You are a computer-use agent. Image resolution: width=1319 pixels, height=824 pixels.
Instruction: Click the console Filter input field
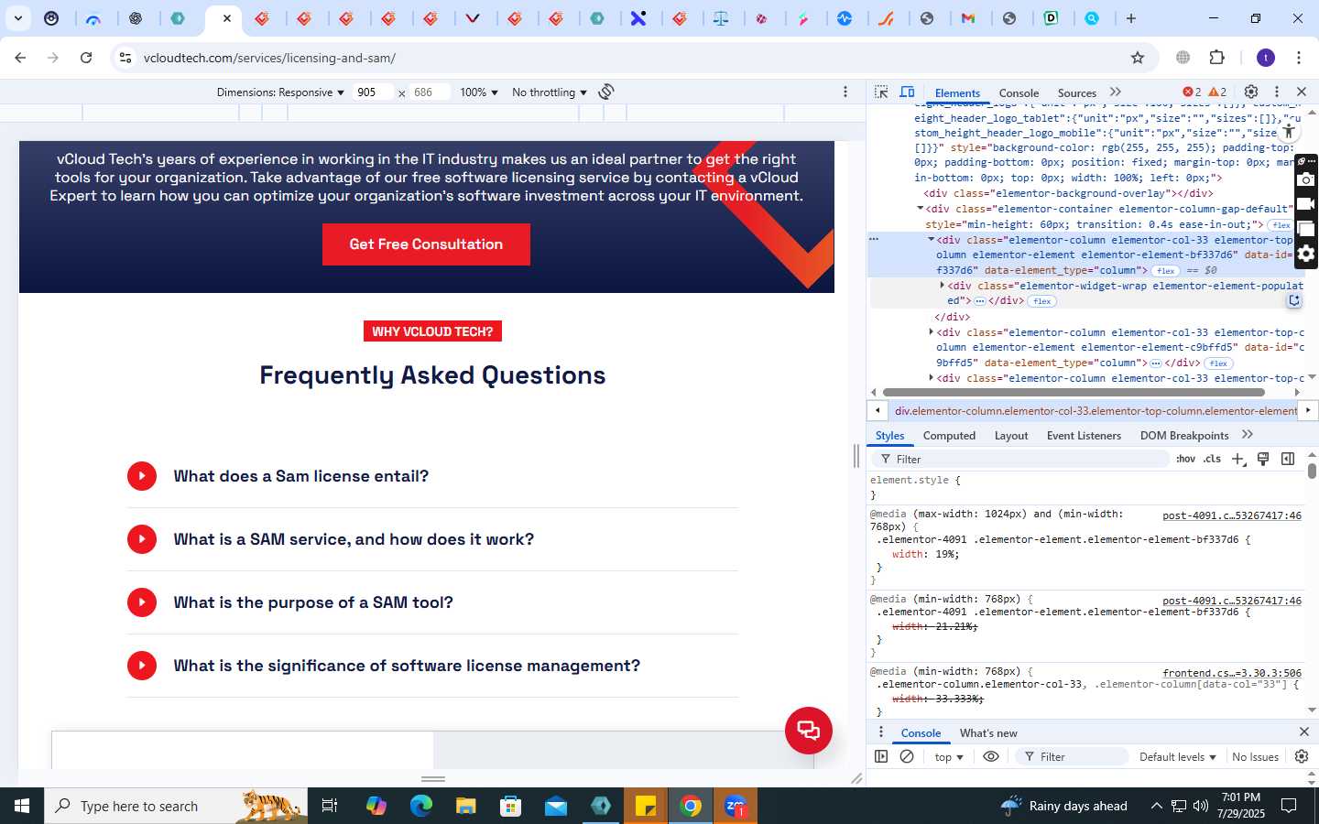[x=1074, y=757]
